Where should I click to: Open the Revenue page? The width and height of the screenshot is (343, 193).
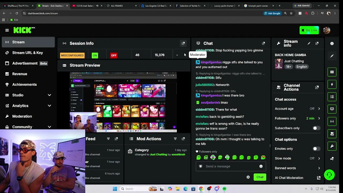(x=28, y=74)
